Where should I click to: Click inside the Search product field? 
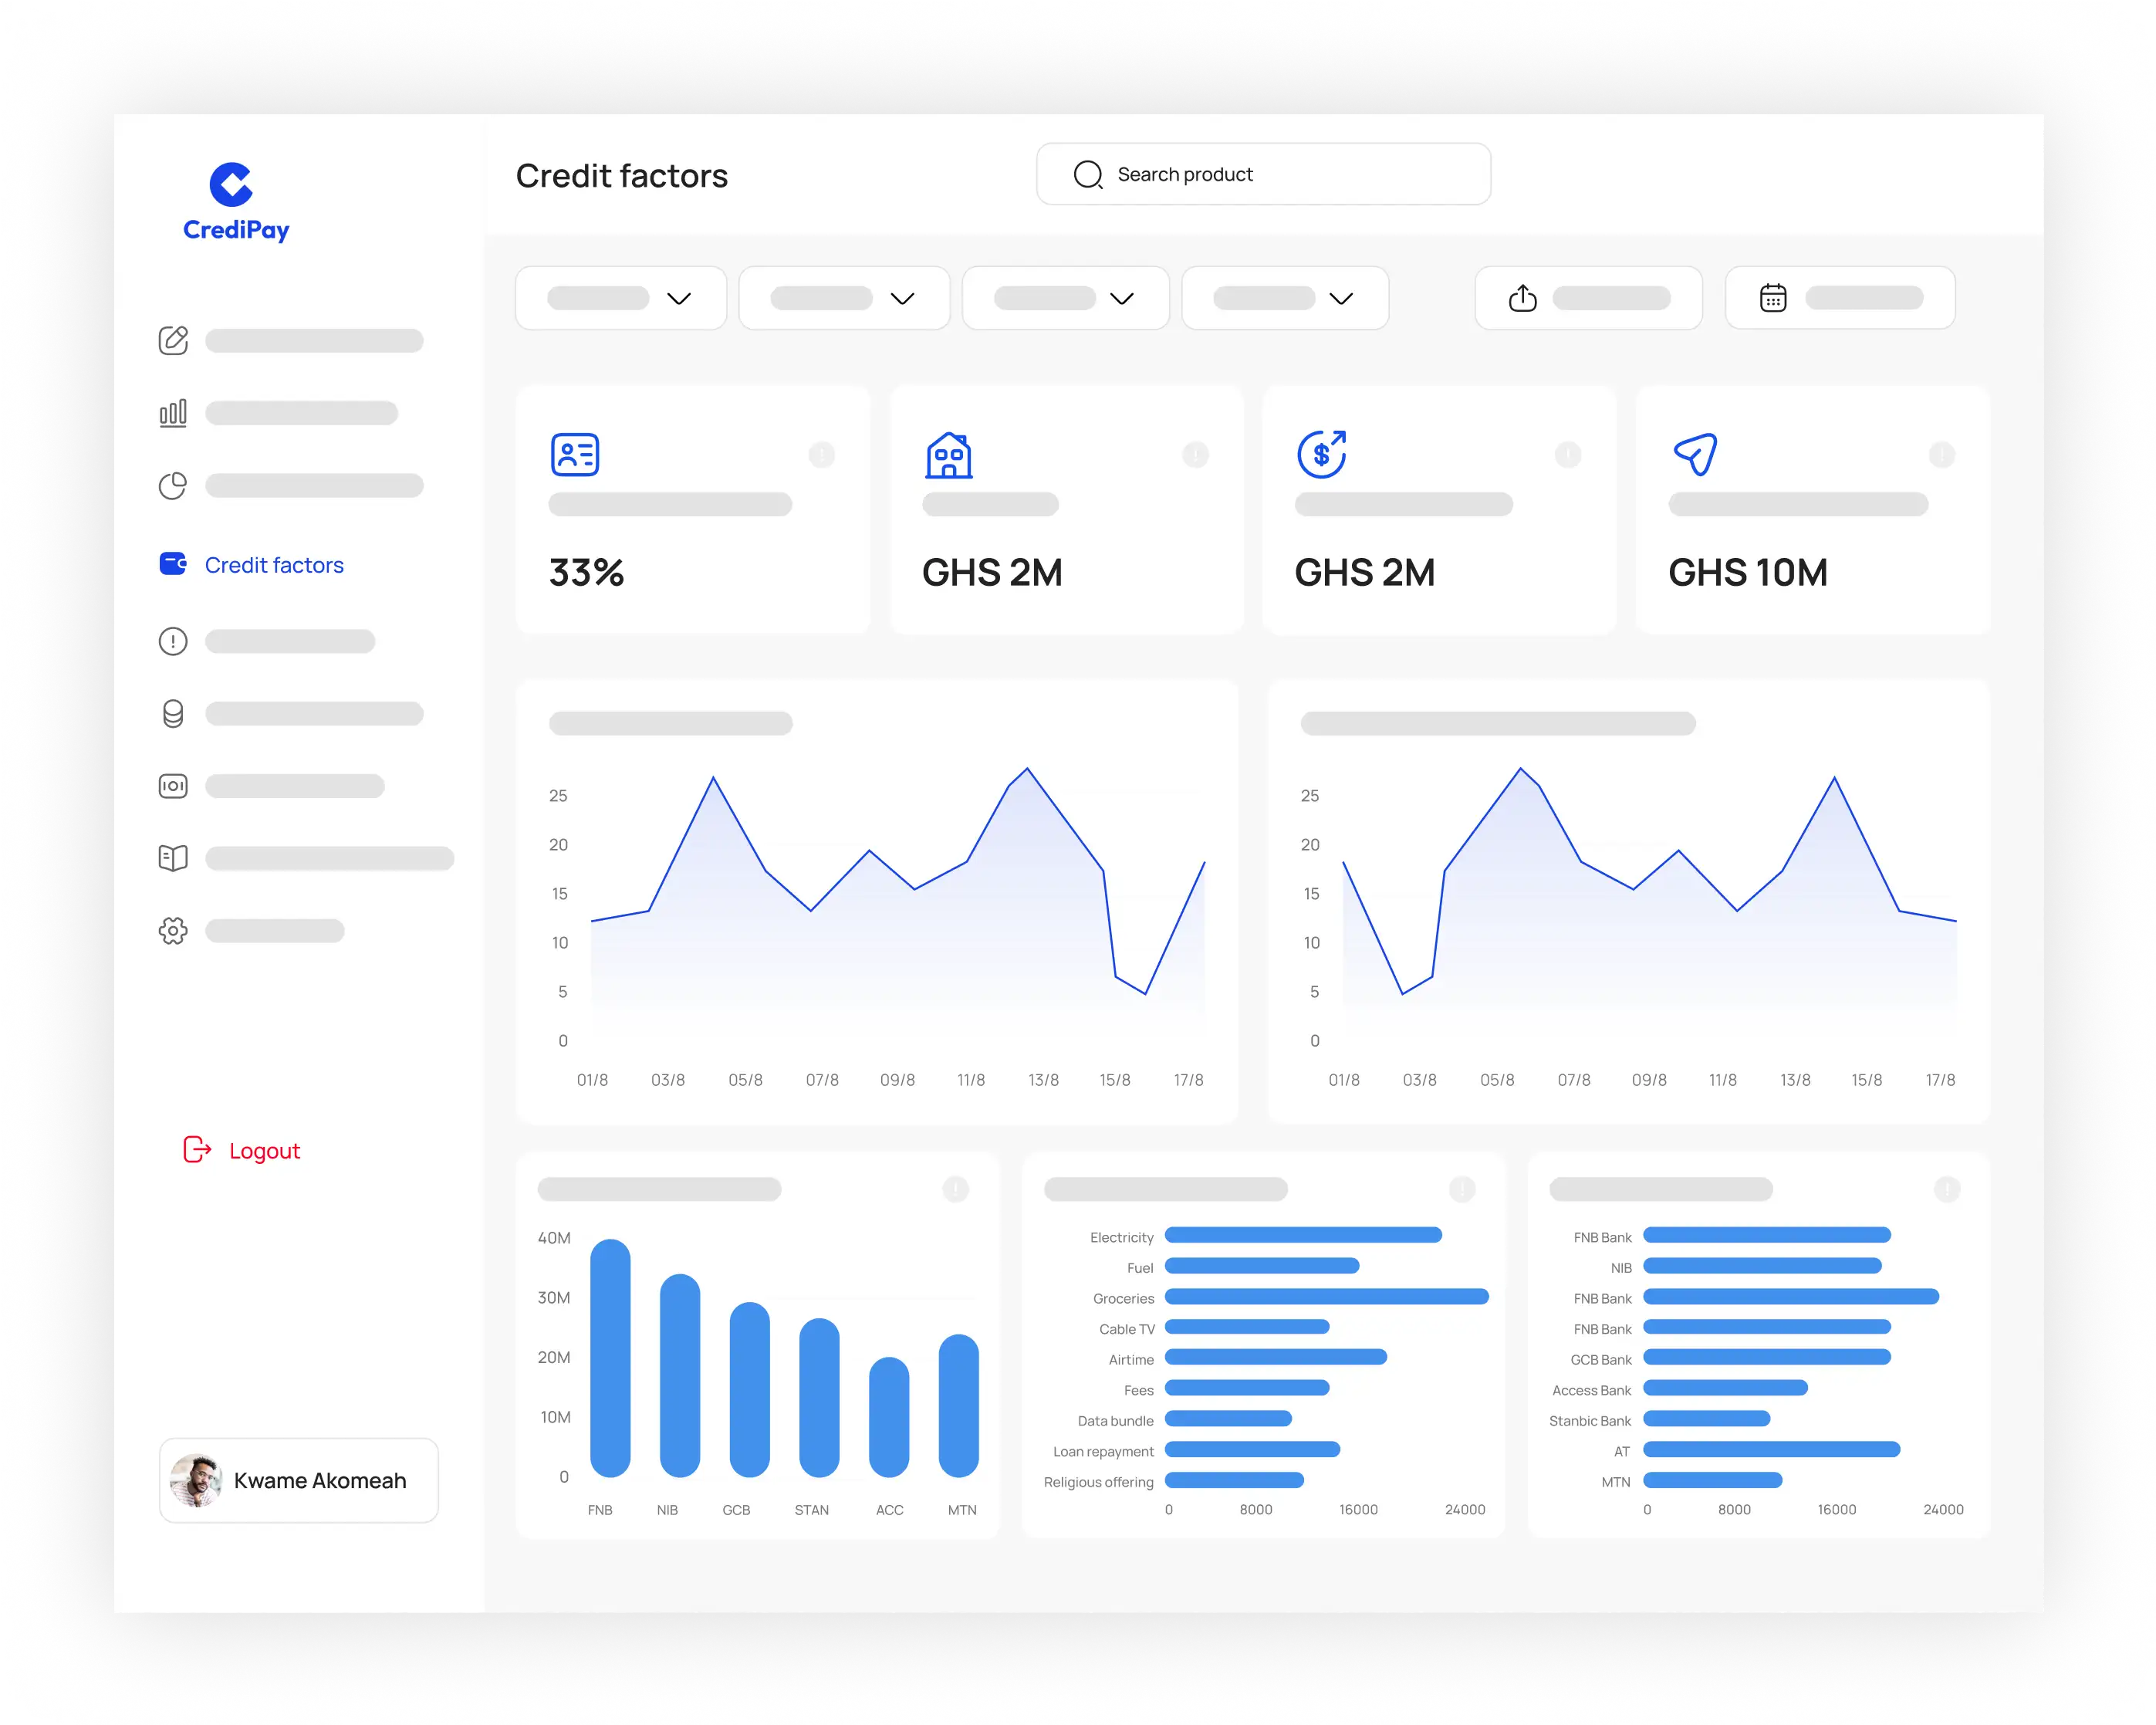click(x=1263, y=173)
